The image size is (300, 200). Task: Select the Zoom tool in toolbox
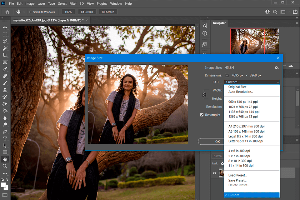(5, 166)
